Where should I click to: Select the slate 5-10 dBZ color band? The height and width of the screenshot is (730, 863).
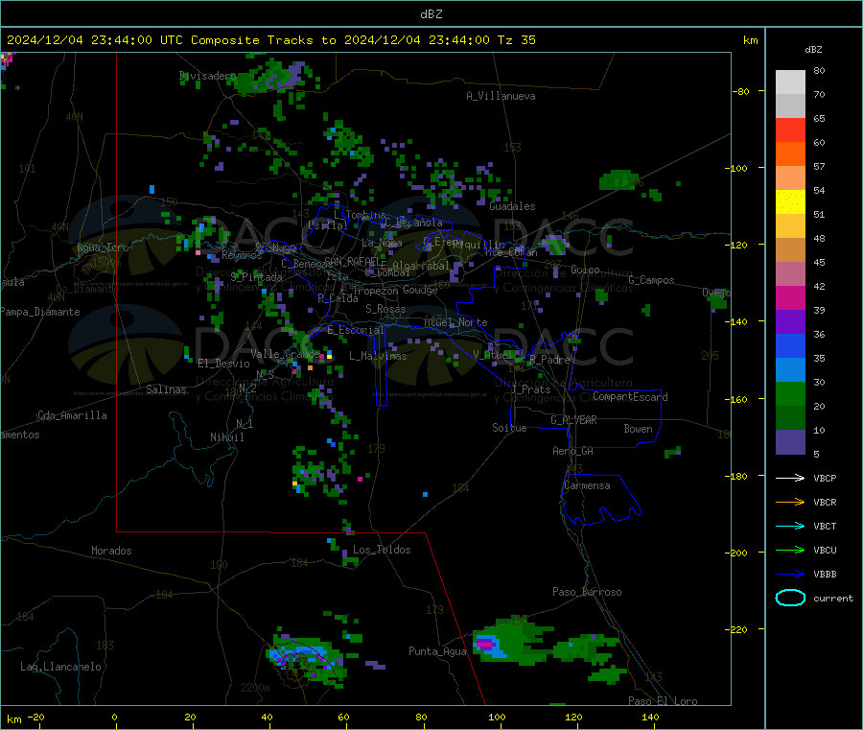790,442
